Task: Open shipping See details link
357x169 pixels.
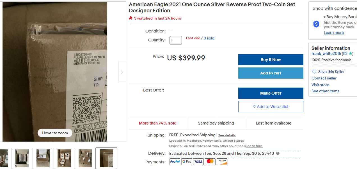Action: (227, 135)
